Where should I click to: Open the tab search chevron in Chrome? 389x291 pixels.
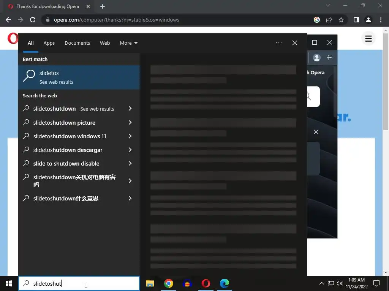point(328,5)
